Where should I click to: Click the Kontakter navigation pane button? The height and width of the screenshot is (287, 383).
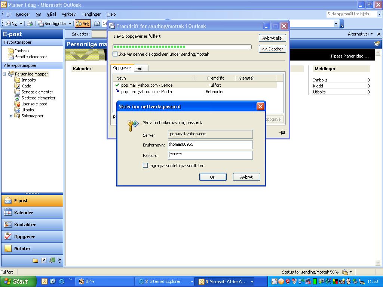click(x=32, y=225)
